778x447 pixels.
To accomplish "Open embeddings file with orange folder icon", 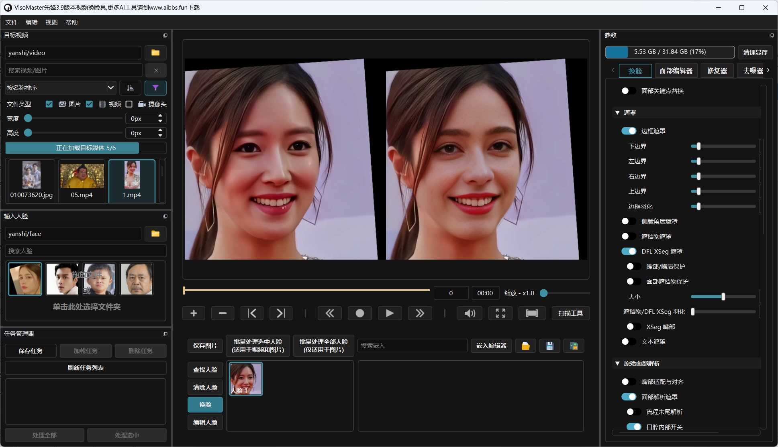I will pos(525,346).
